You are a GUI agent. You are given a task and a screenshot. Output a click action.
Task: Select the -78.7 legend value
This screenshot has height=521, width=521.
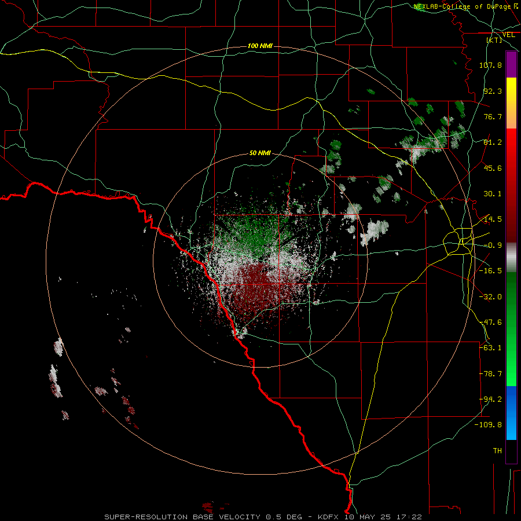tap(490, 374)
